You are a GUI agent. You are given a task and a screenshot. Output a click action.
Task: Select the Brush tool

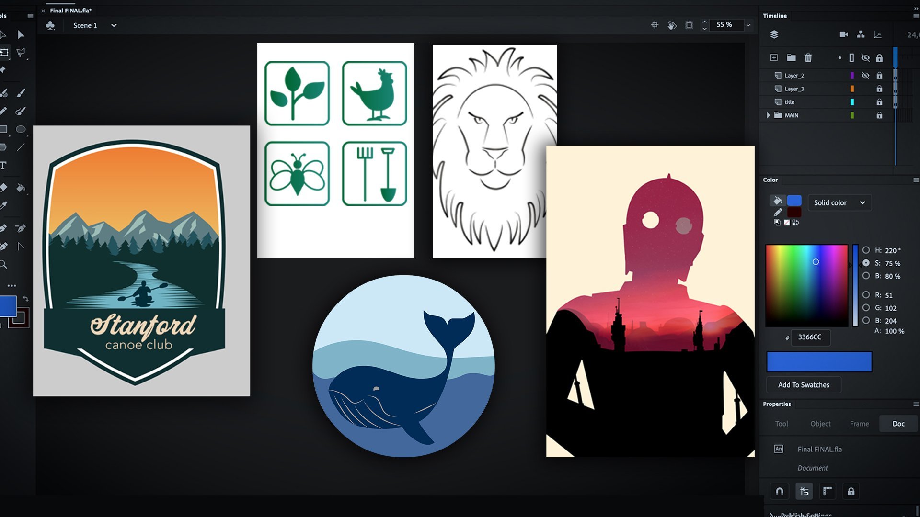[x=21, y=93]
